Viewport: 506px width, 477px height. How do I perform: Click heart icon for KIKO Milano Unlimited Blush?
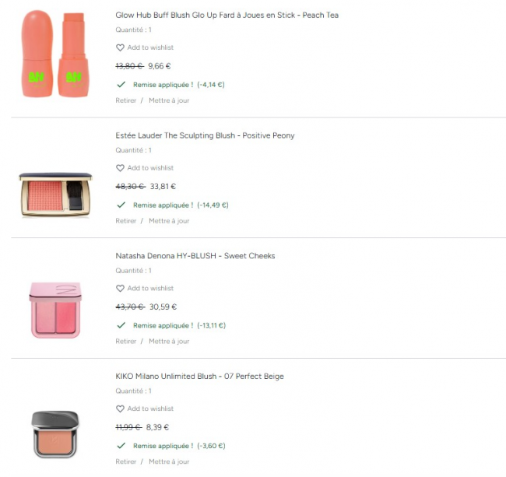(120, 409)
